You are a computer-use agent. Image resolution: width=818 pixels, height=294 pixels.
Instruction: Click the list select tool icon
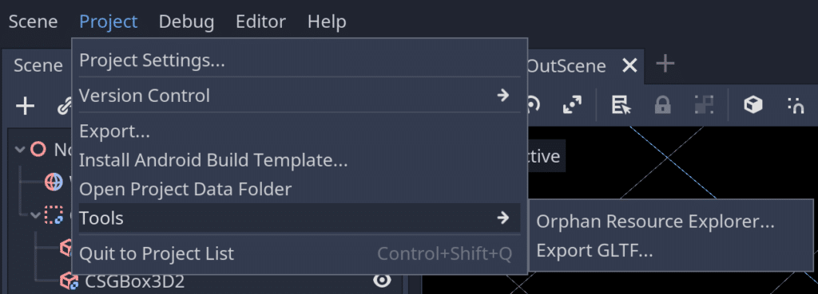pos(621,106)
